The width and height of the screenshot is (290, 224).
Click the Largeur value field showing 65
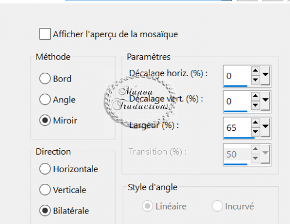point(238,128)
